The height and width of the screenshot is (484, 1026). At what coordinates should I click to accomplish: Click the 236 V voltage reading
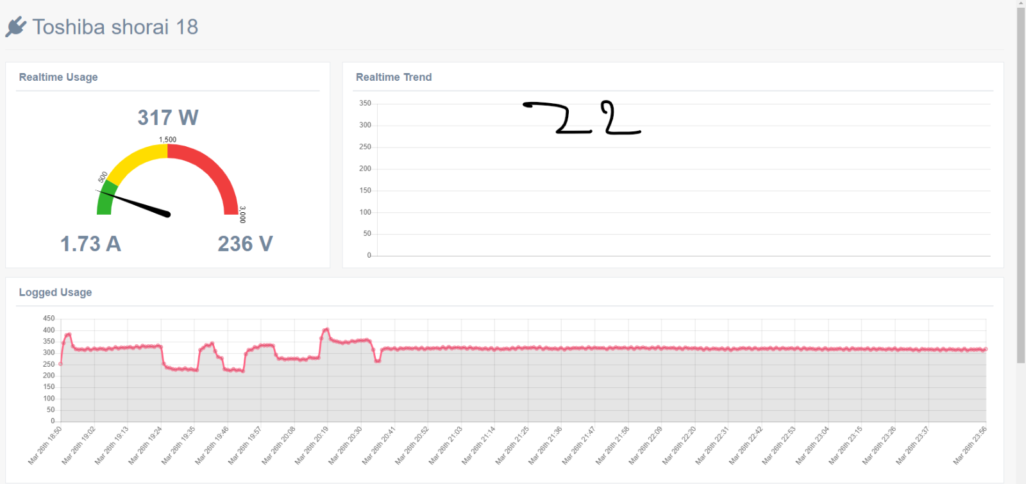coord(245,244)
